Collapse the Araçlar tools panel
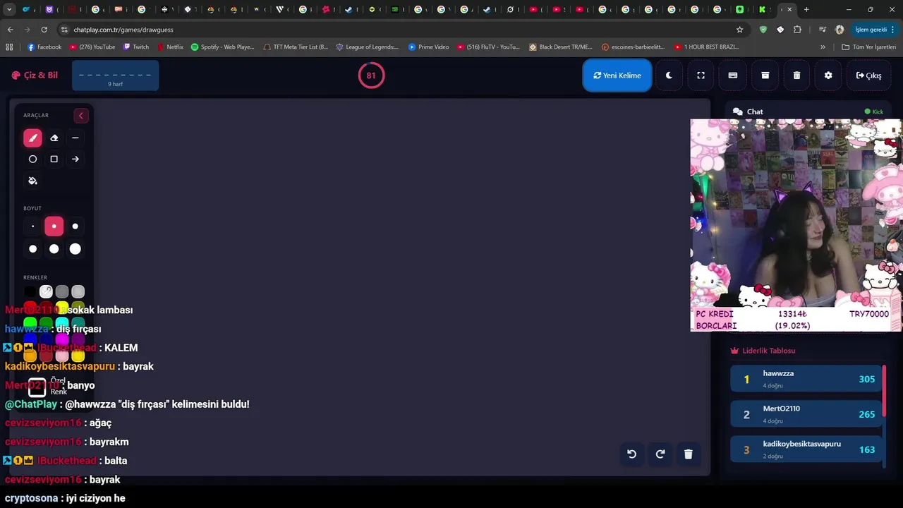The height and width of the screenshot is (508, 903). click(80, 116)
